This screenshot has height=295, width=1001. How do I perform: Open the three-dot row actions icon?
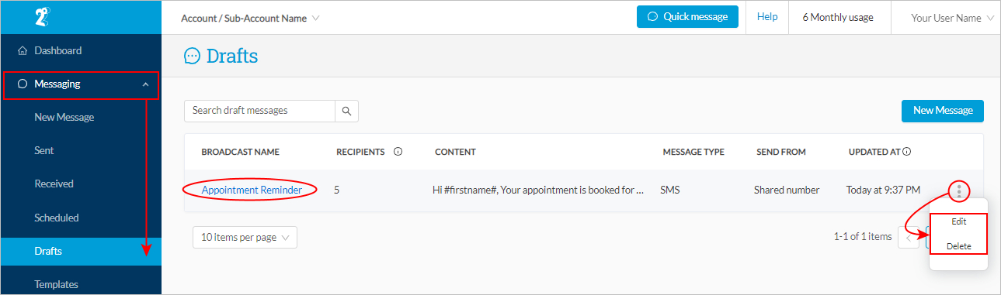point(960,190)
